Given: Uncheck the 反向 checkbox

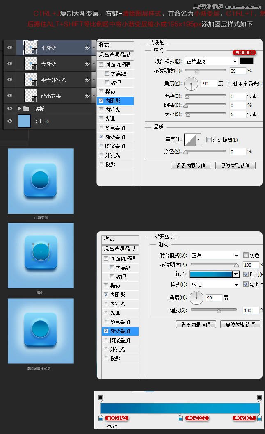Looking at the screenshot, I should [x=246, y=274].
